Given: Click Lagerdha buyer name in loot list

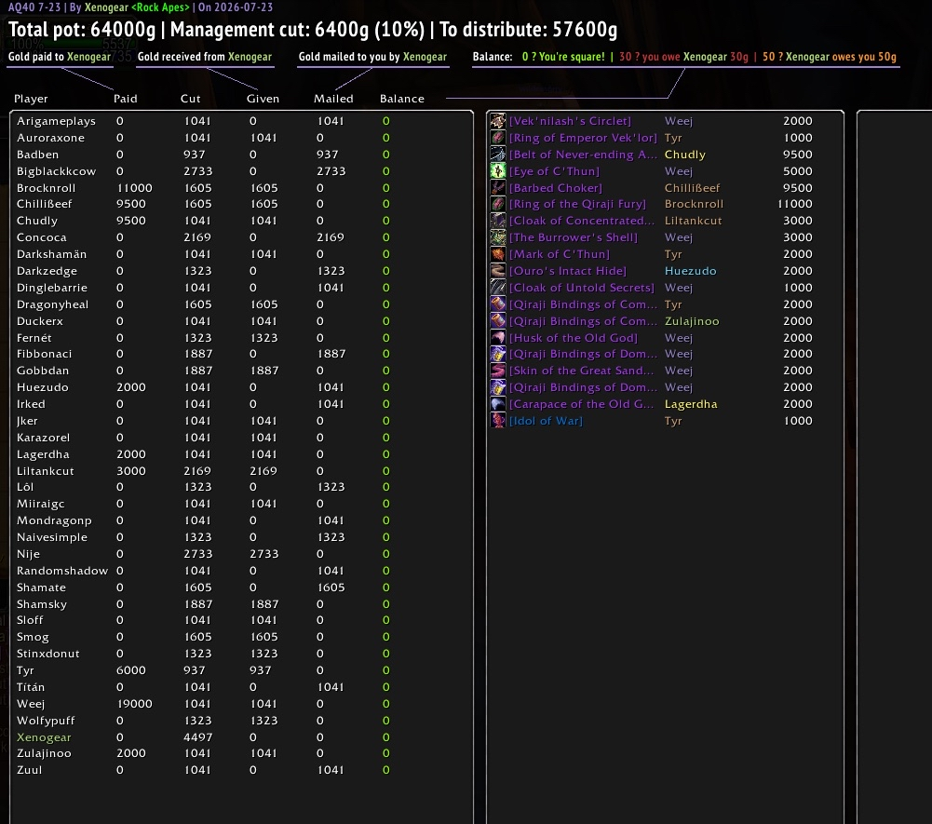Looking at the screenshot, I should [691, 404].
